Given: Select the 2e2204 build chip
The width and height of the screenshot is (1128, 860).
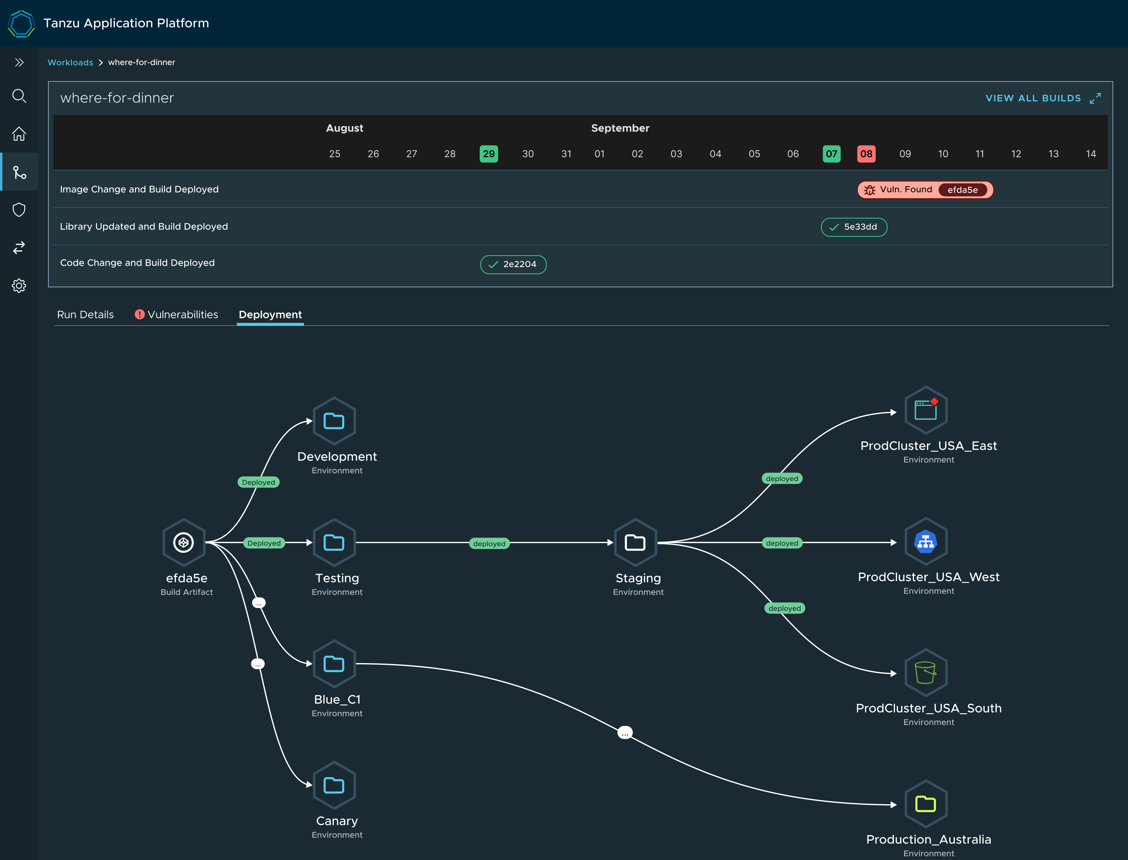Looking at the screenshot, I should pos(513,264).
